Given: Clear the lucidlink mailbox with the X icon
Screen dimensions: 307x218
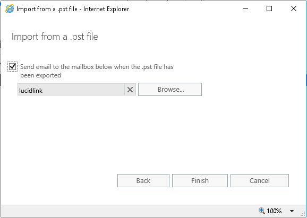Looking at the screenshot, I should [130, 90].
